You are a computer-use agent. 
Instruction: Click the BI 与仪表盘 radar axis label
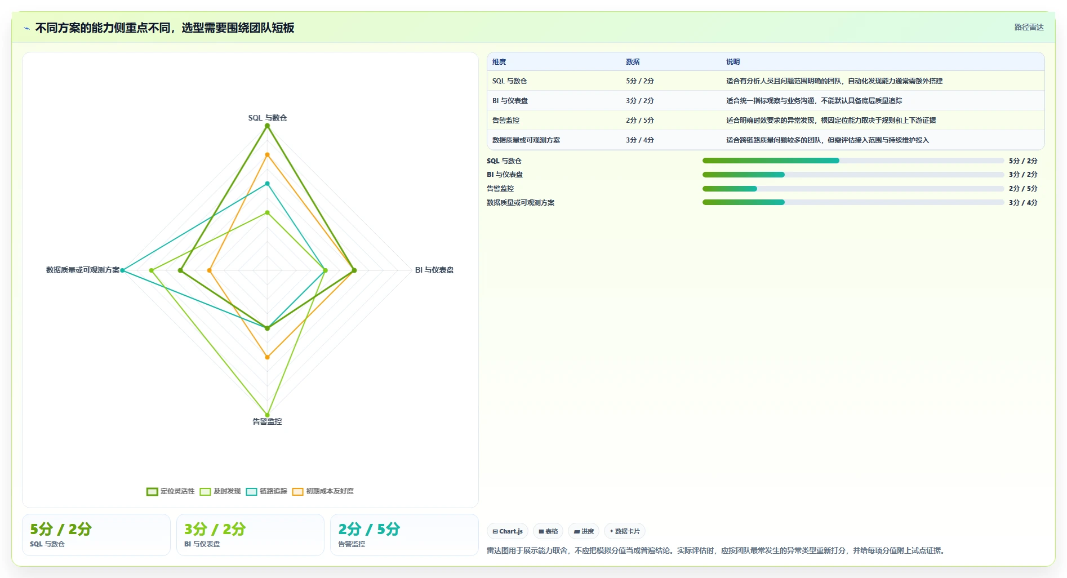click(x=434, y=270)
